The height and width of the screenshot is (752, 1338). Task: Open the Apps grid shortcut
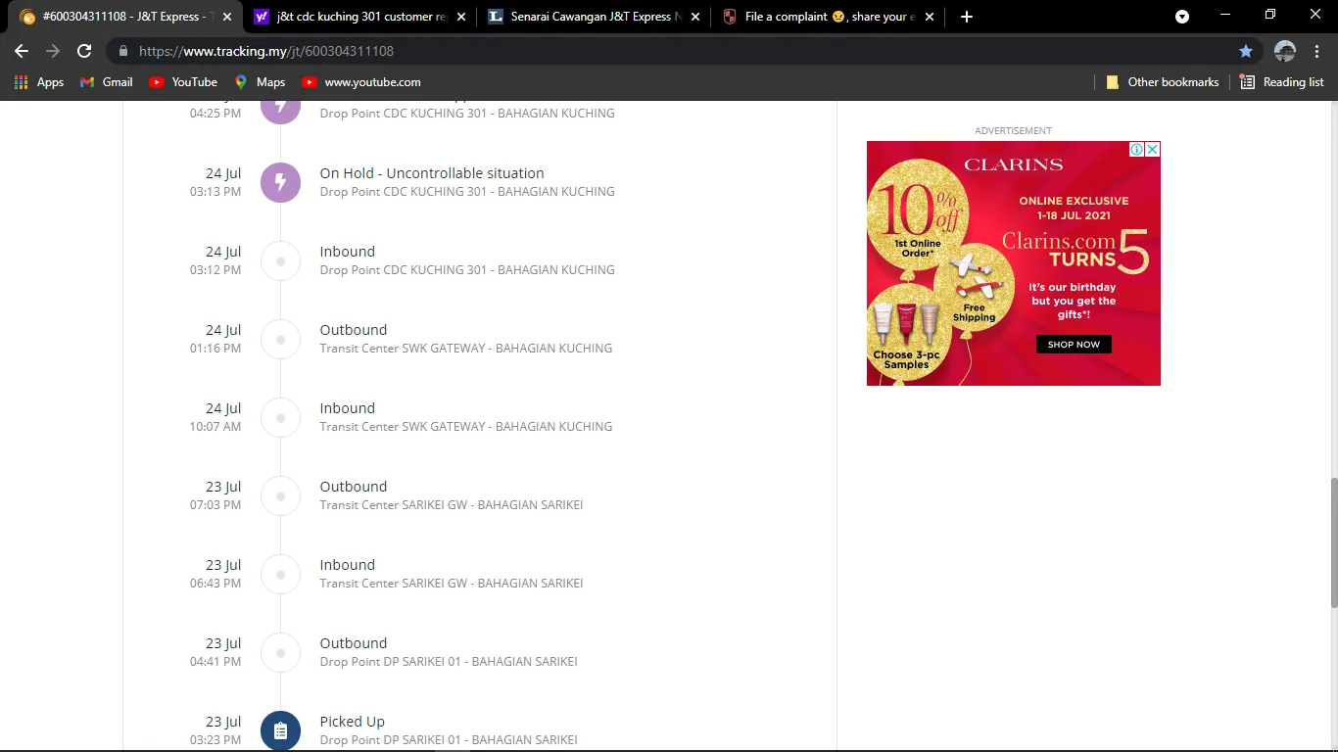(39, 82)
